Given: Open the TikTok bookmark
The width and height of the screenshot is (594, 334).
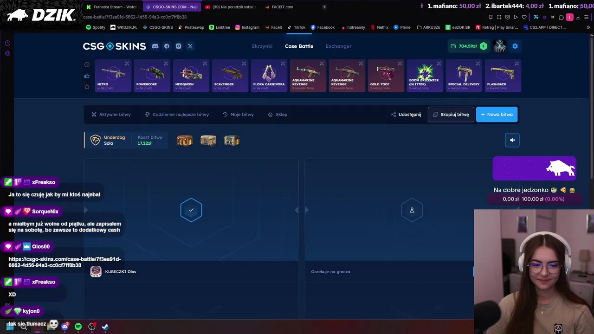Looking at the screenshot, I should 296,27.
